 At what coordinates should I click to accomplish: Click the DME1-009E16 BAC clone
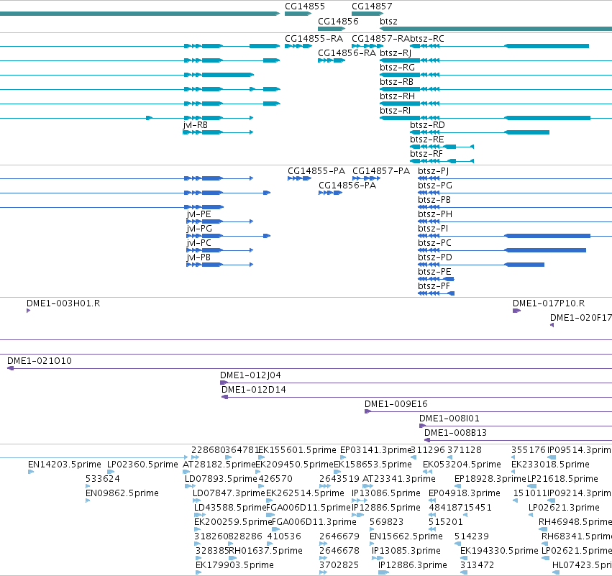(488, 411)
